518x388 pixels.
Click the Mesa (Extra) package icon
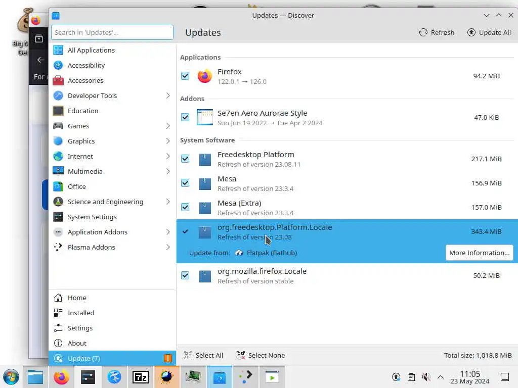coord(204,208)
